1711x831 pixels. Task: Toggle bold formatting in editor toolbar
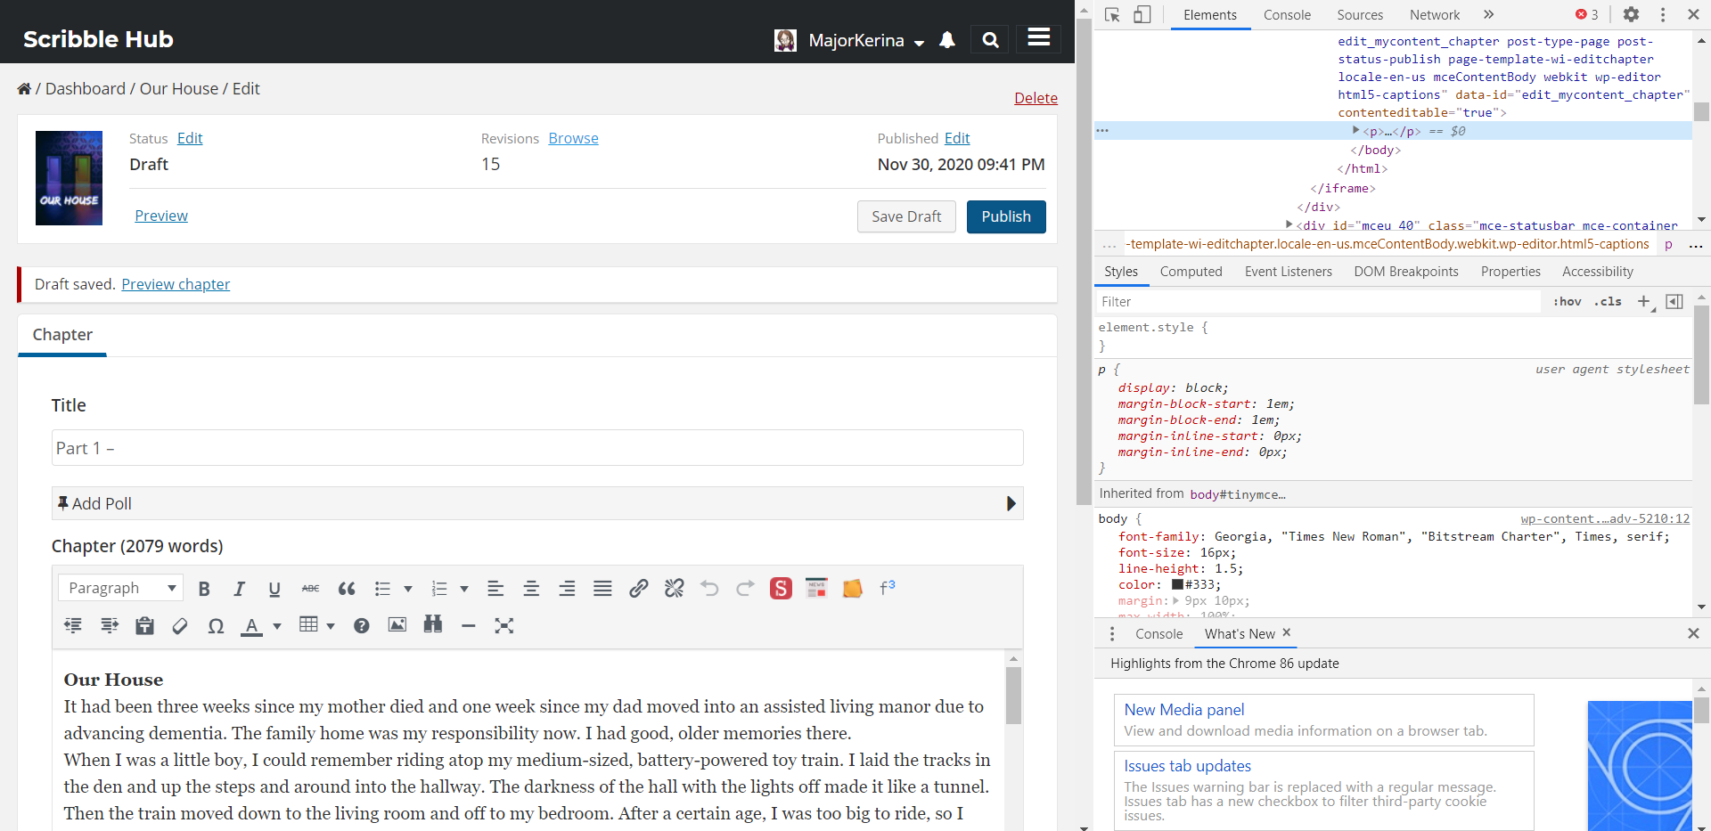(204, 589)
